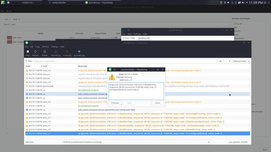The height and width of the screenshot is (152, 271).
Task: Click the large warning triangle in Log Line Details
Action: tap(112, 77)
